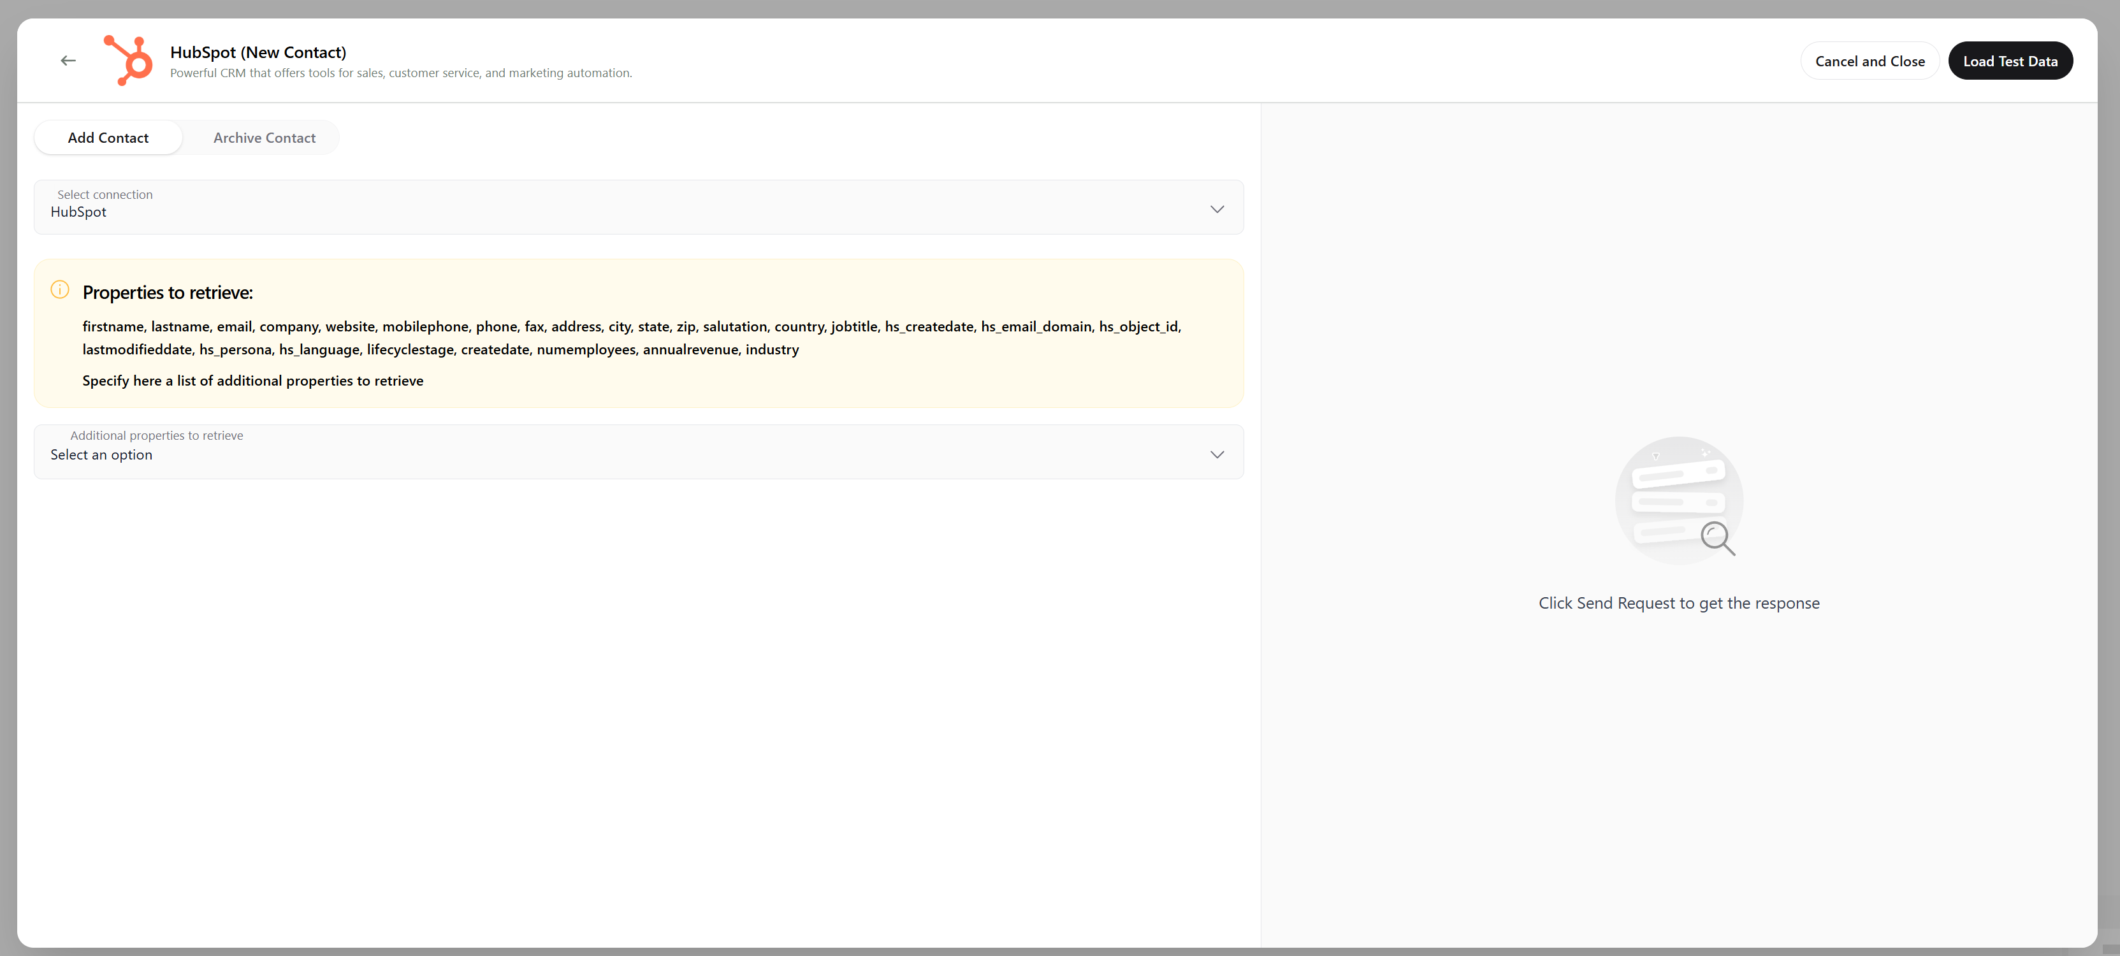Expand the Additional properties chevron

pos(1216,454)
